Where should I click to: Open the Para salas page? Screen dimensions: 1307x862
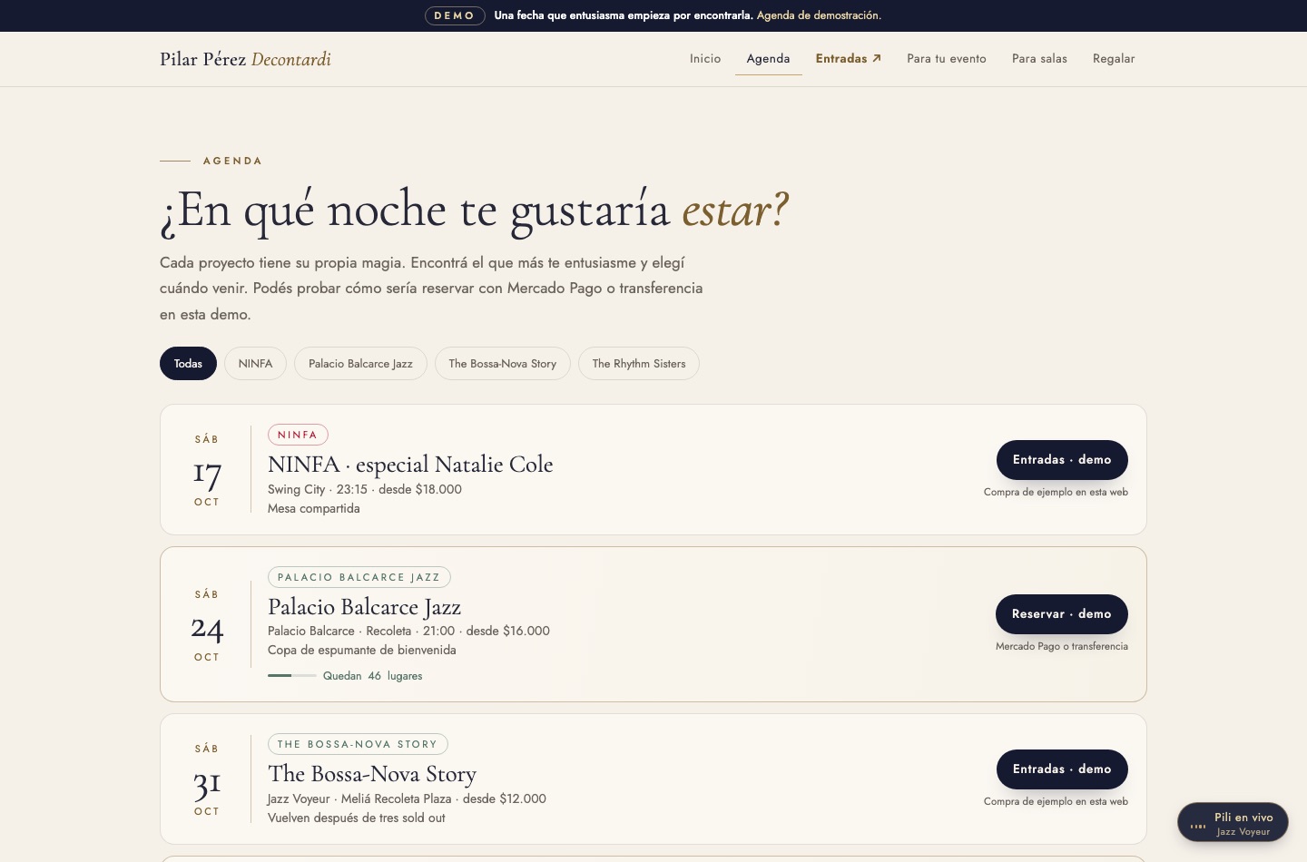point(1039,58)
